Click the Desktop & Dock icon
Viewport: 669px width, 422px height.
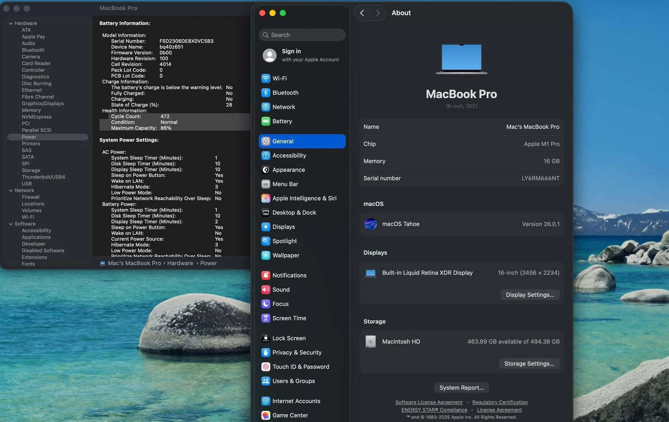click(265, 213)
